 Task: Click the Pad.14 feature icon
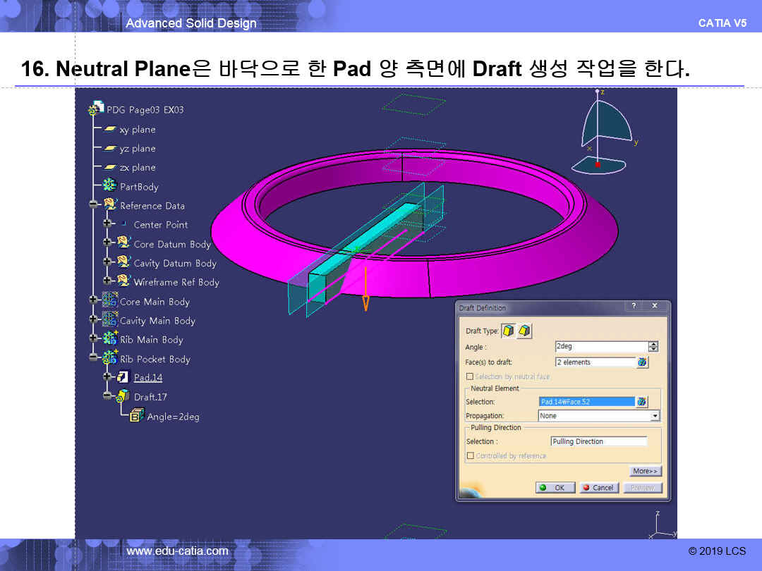123,377
